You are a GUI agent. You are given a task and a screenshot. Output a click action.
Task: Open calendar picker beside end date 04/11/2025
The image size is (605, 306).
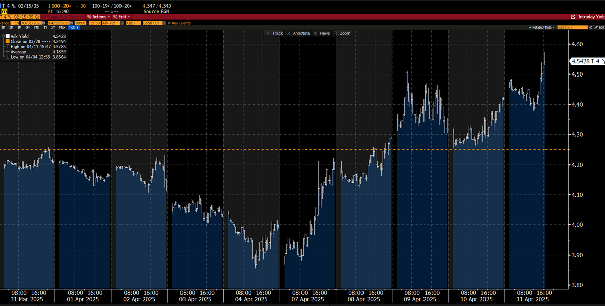[x=71, y=23]
